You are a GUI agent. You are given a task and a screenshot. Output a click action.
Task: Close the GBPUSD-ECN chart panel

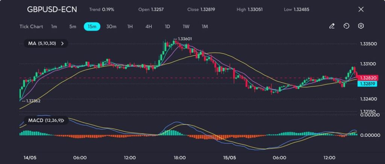point(361,9)
